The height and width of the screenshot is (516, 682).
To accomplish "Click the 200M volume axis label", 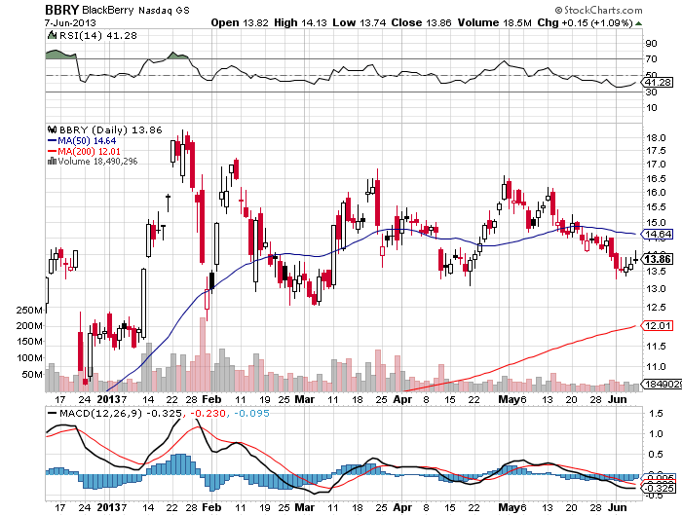I will coord(29,326).
